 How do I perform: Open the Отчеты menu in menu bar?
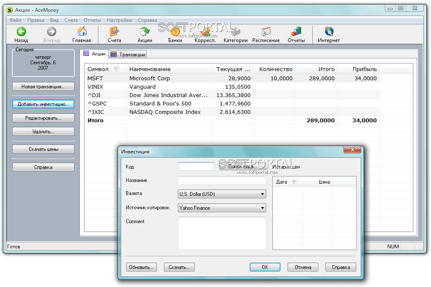click(92, 20)
